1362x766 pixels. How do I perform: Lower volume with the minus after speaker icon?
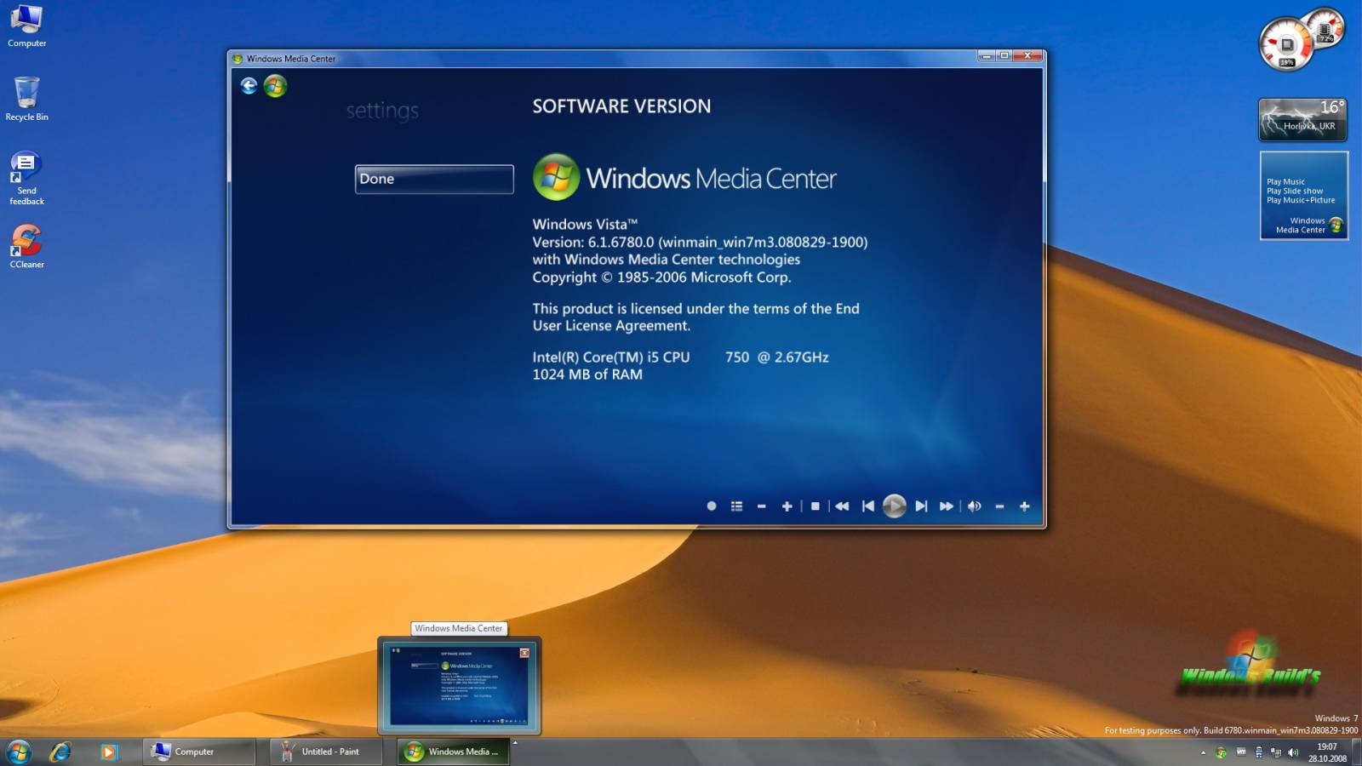point(1000,506)
